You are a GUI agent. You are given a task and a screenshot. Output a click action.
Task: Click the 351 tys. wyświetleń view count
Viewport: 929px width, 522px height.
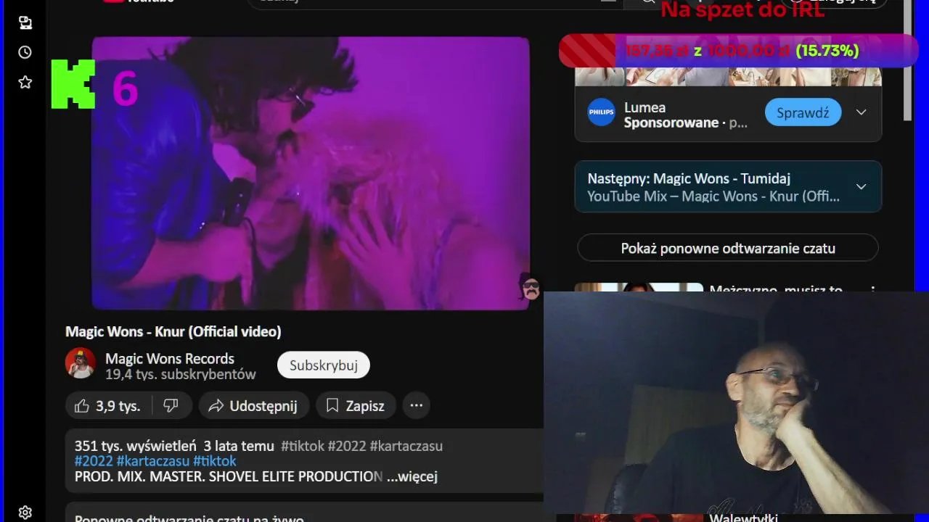click(136, 446)
